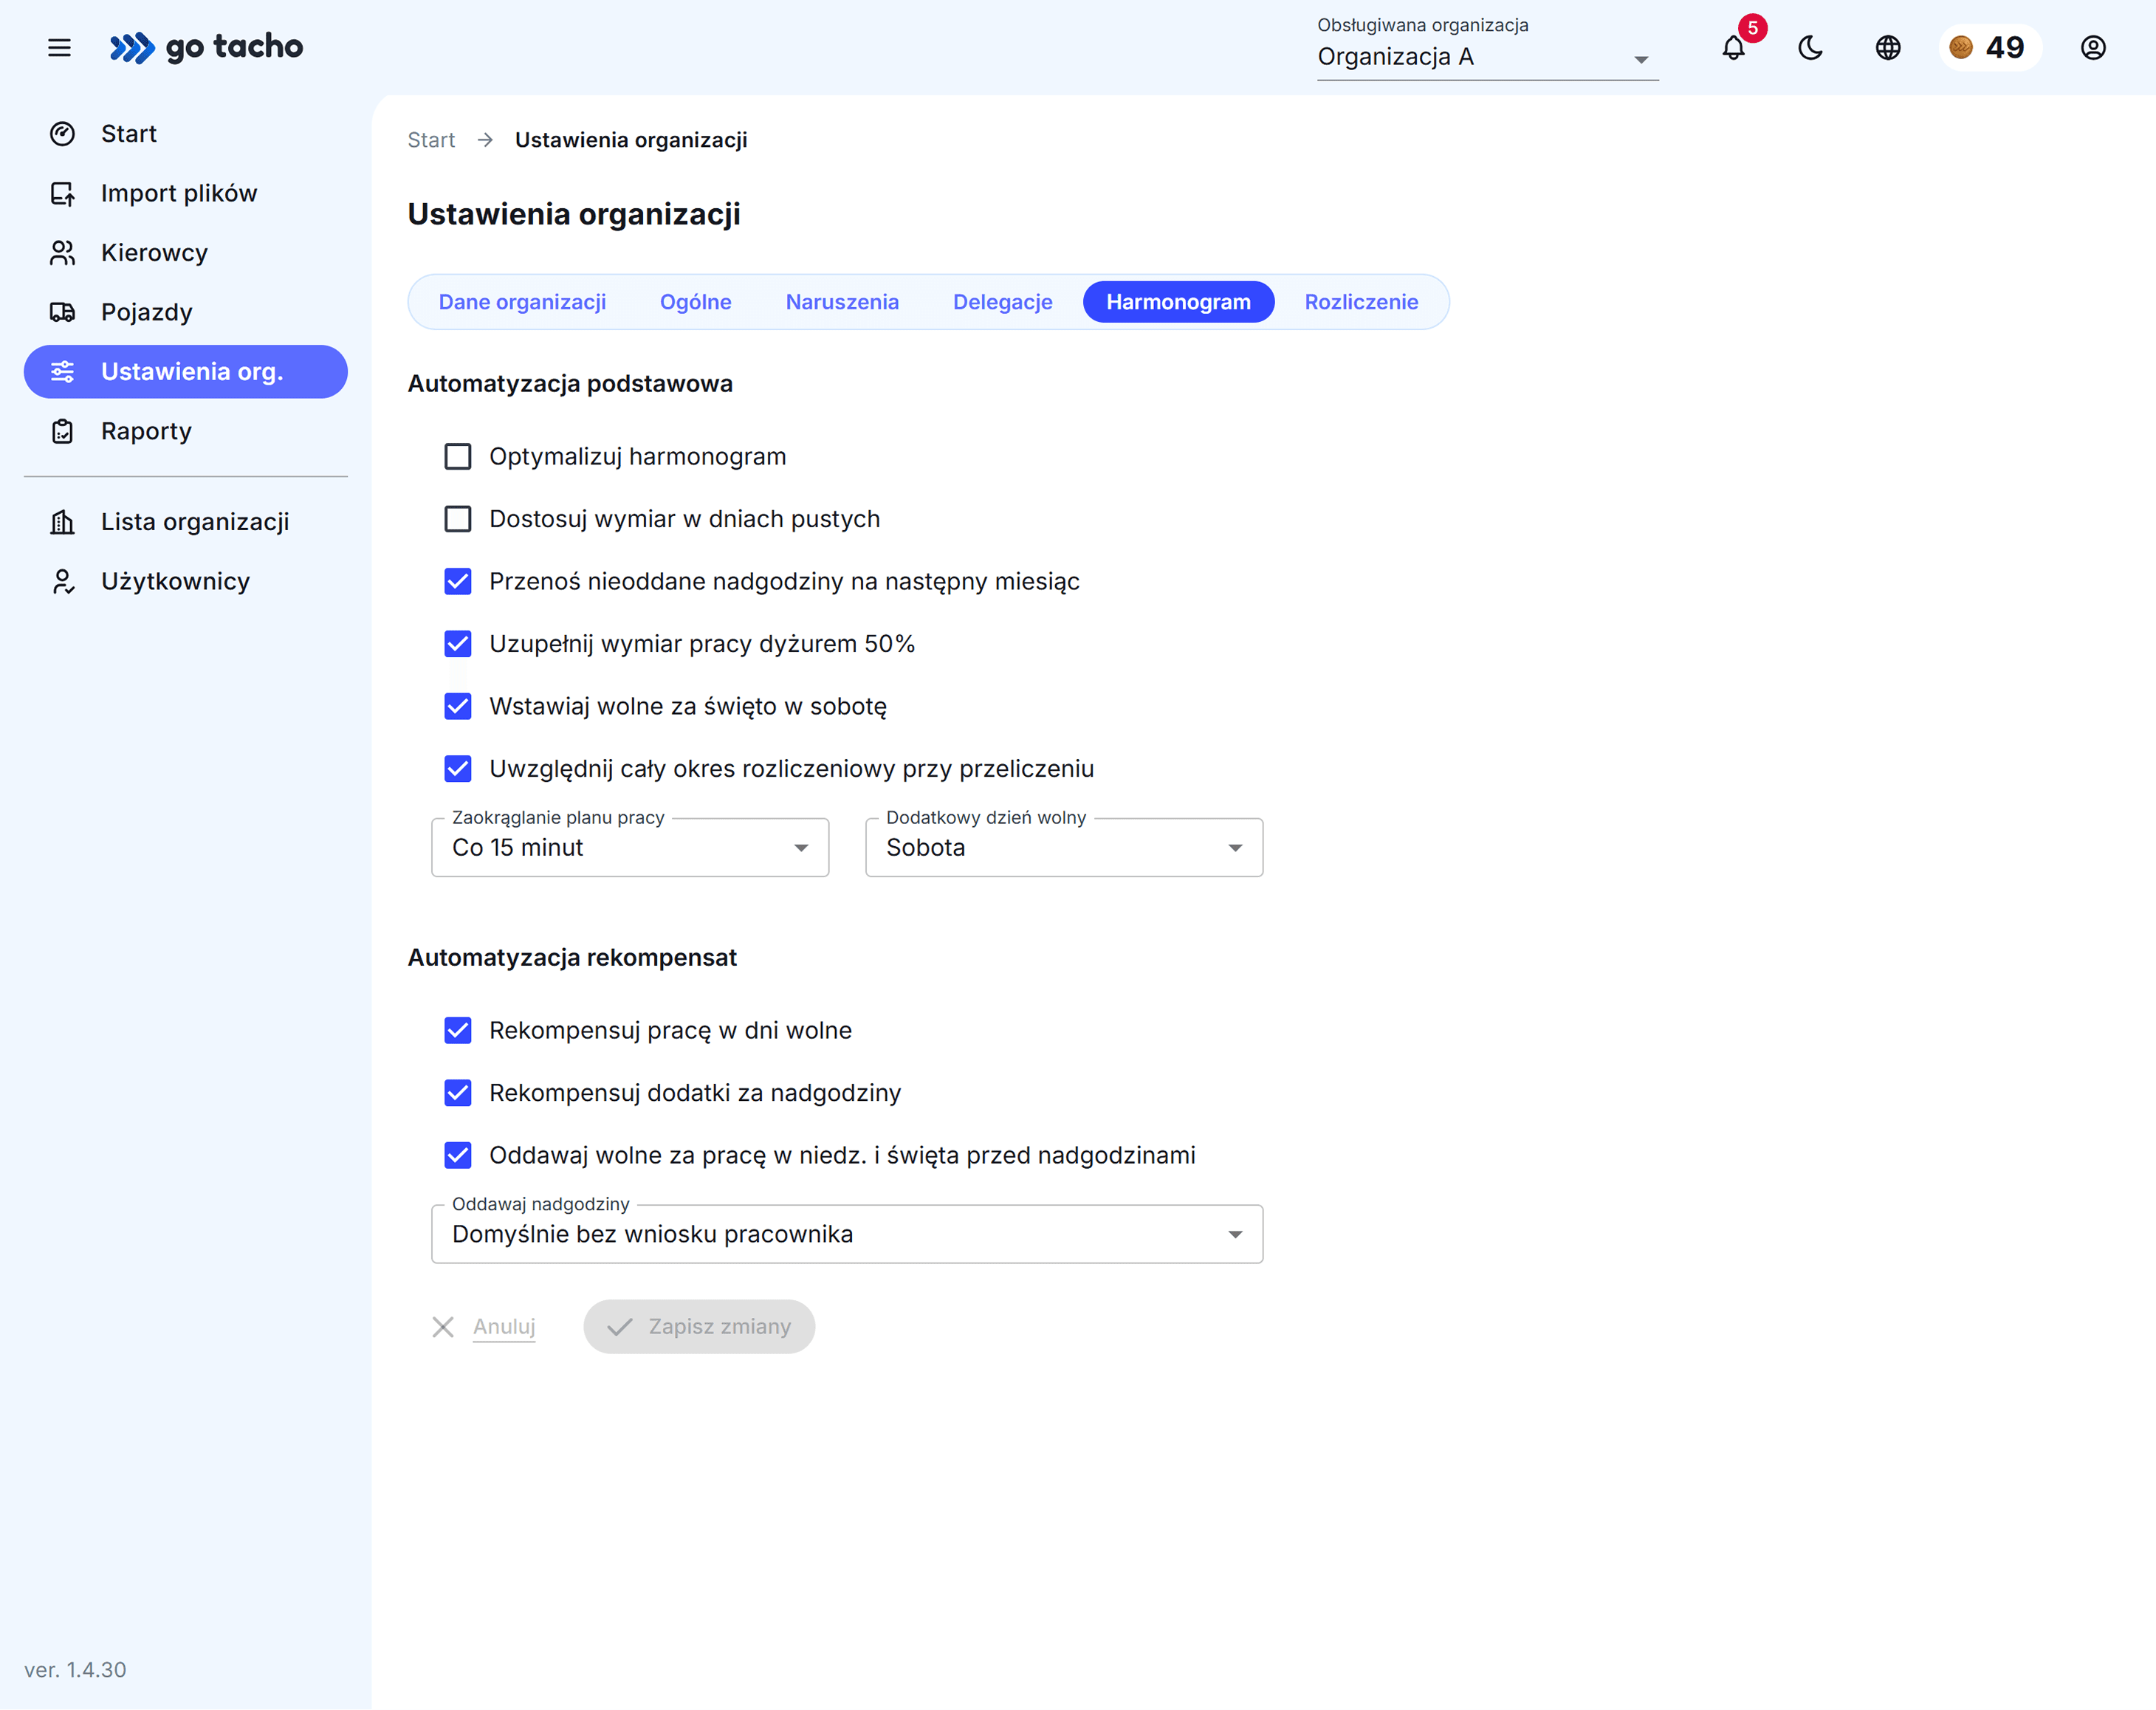
Task: Toggle the hamburger menu icon
Action: click(x=59, y=47)
